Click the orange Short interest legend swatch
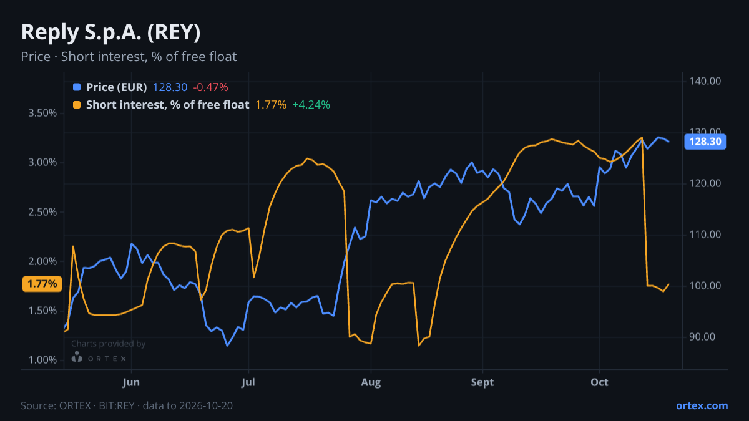 (77, 105)
